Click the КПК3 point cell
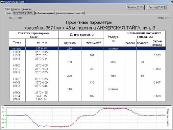 (17, 86)
